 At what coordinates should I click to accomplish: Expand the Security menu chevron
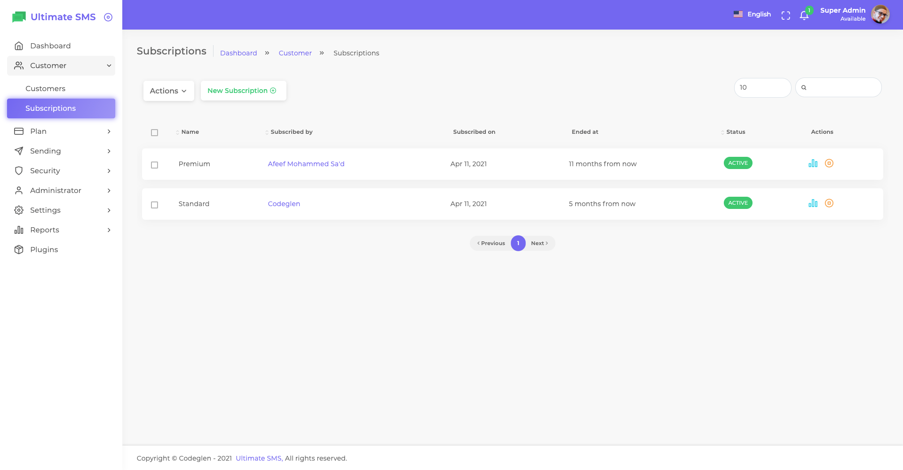[109, 171]
